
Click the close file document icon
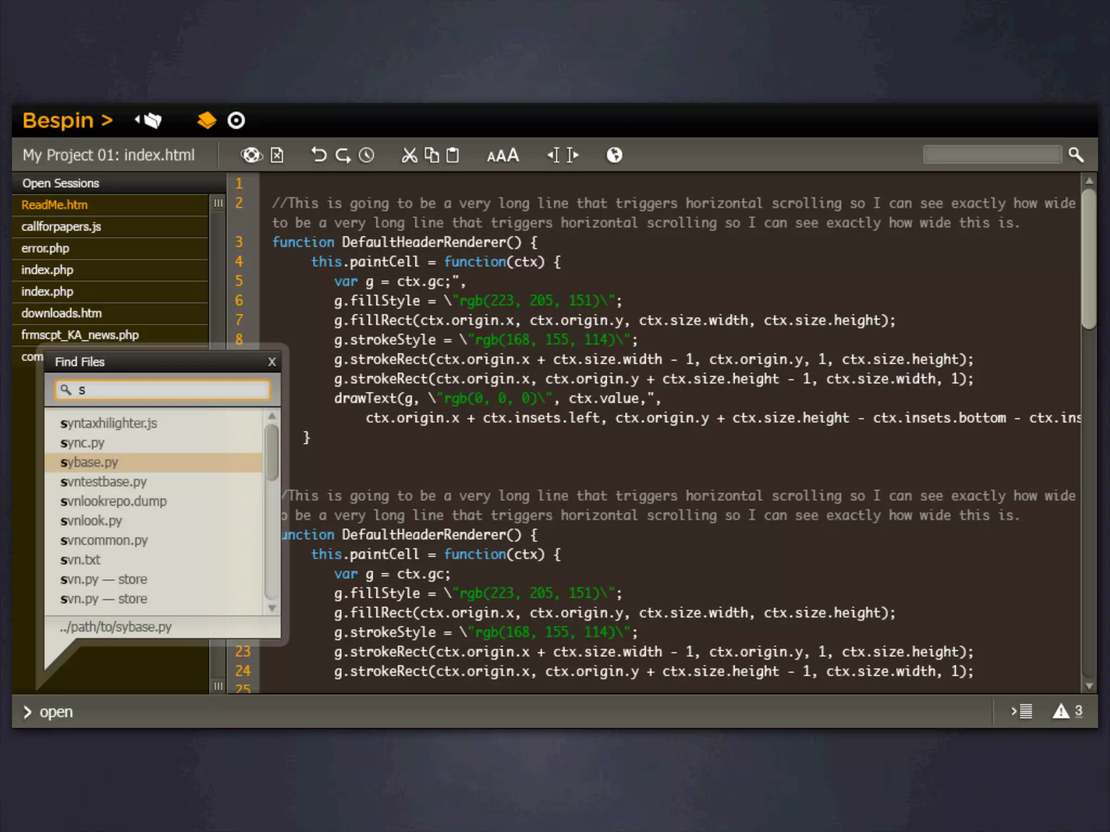pos(277,155)
